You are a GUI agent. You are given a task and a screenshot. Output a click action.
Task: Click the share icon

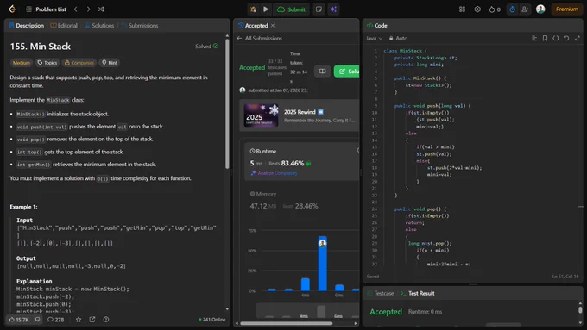pyautogui.click(x=92, y=320)
